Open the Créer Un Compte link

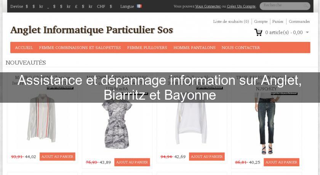point(241,6)
